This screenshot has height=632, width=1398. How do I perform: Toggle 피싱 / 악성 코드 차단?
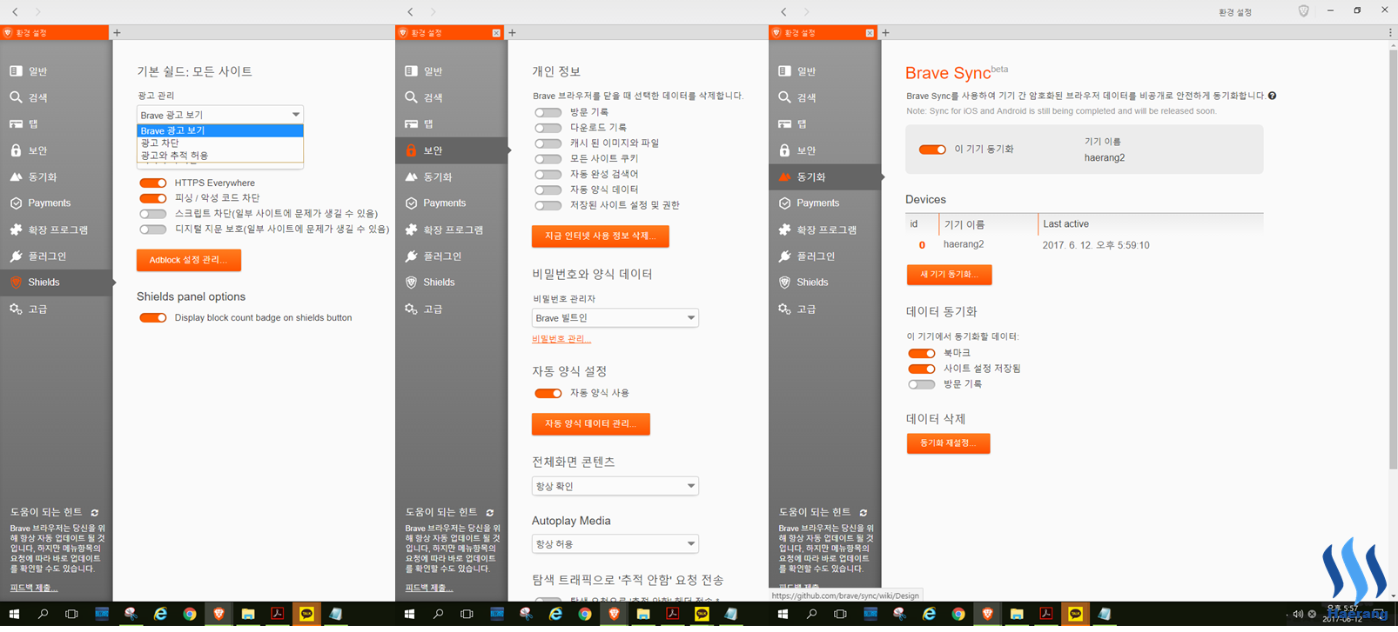pyautogui.click(x=153, y=198)
